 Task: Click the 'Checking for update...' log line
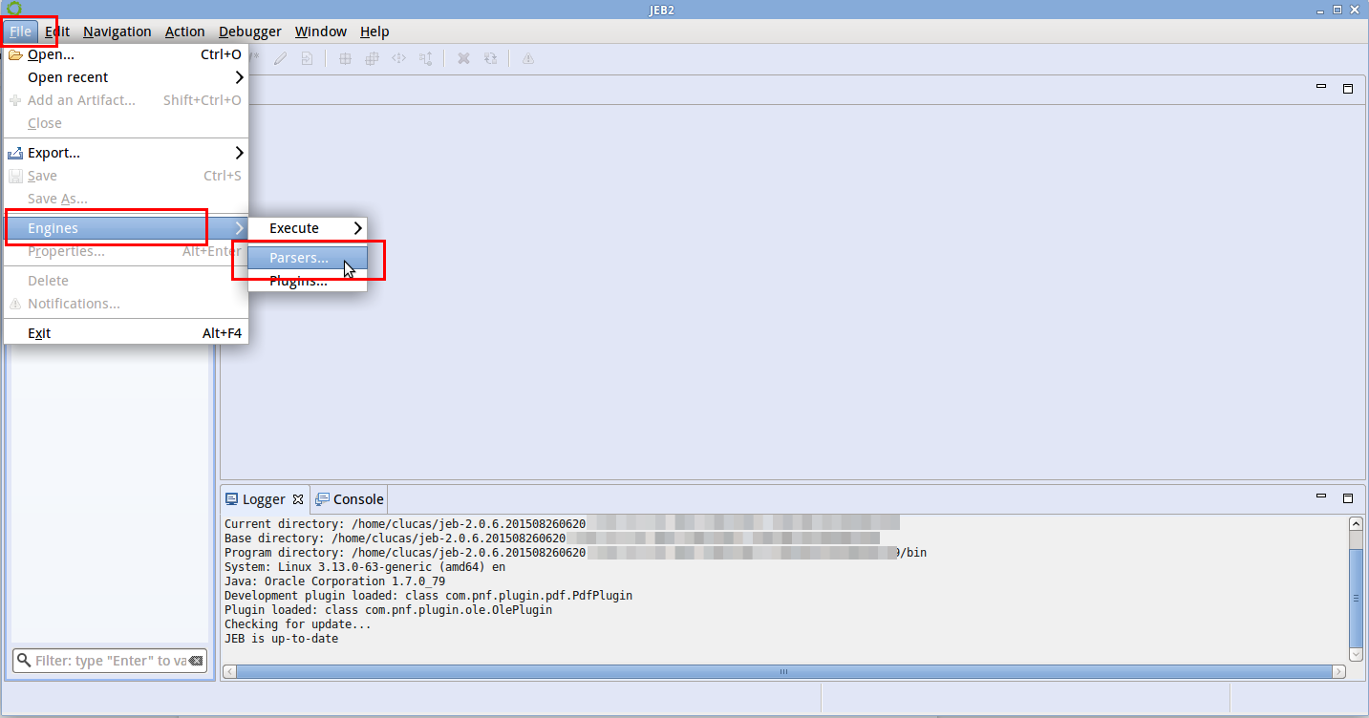pyautogui.click(x=297, y=623)
